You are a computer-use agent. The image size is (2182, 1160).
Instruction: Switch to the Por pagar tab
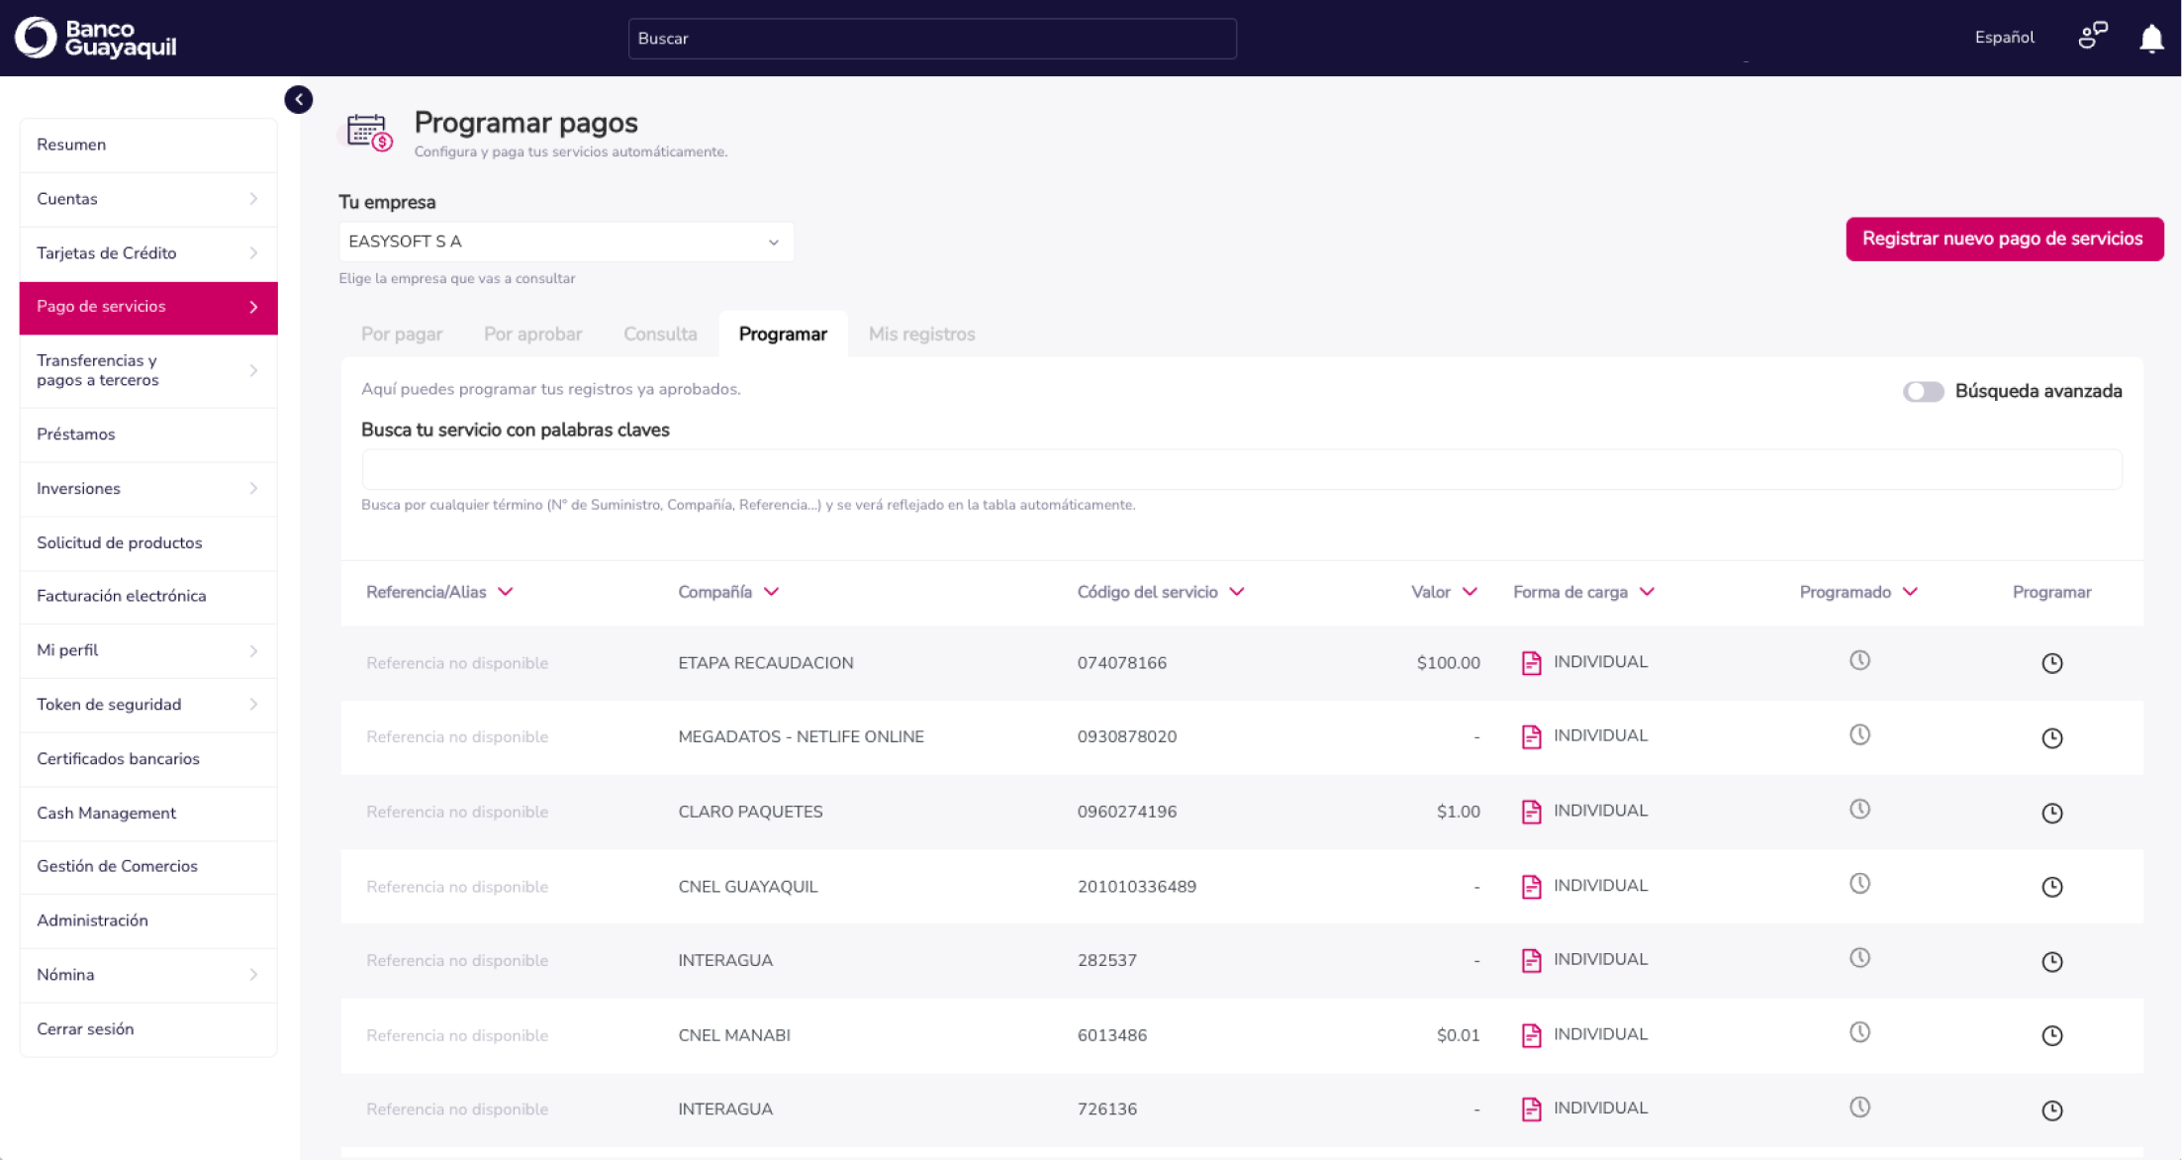(x=402, y=335)
